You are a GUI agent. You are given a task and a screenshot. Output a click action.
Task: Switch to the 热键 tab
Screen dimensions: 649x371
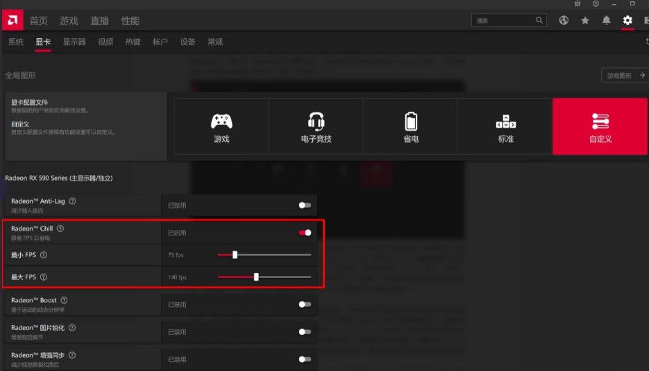click(x=133, y=42)
